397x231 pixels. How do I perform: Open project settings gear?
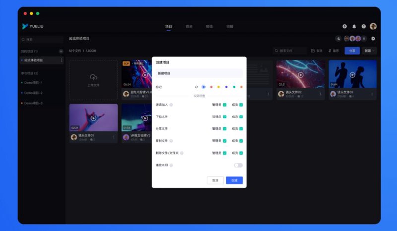[x=373, y=39]
